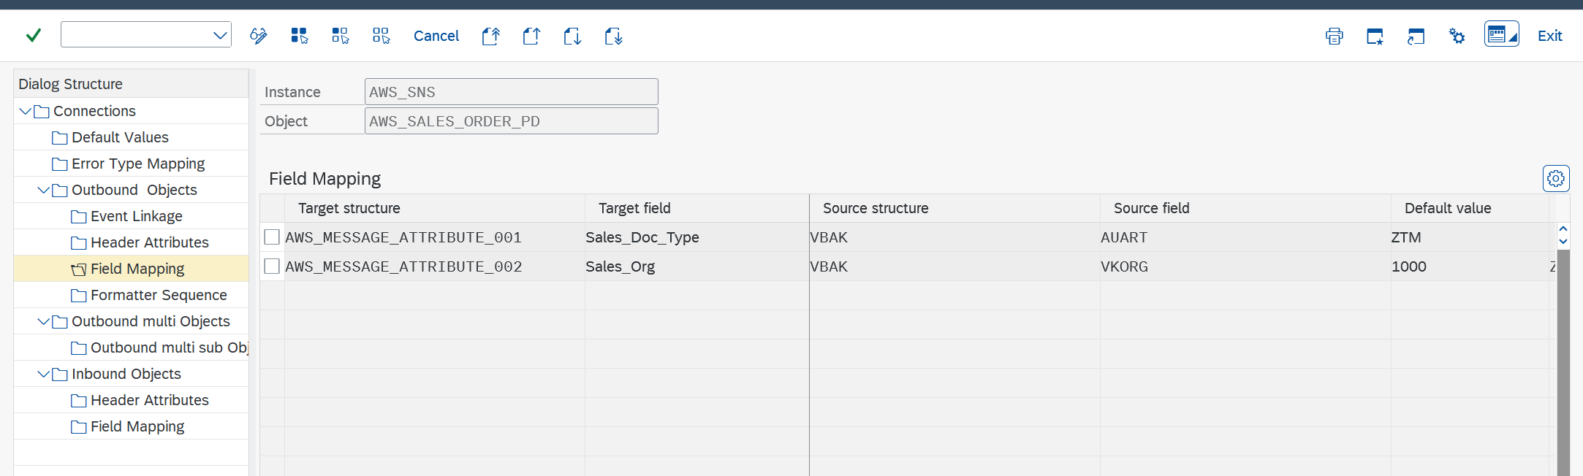Select row checkbox for AWS_MESSAGE_ATTRIBUTE_001
The image size is (1583, 476).
[272, 237]
